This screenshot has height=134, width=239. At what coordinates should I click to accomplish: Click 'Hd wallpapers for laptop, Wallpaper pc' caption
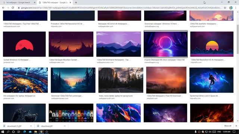coord(19,96)
